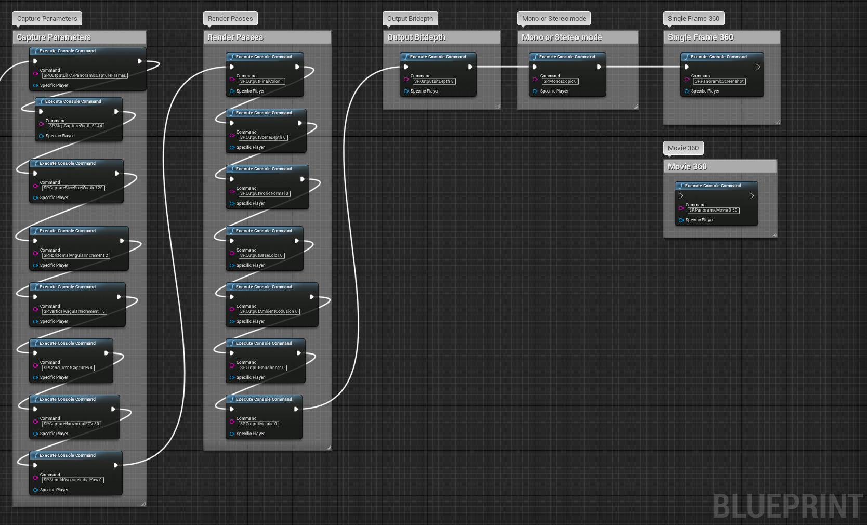Image resolution: width=867 pixels, height=525 pixels.
Task: Click the SP.OutputSceneDepth 0 command field
Action: [262, 138]
